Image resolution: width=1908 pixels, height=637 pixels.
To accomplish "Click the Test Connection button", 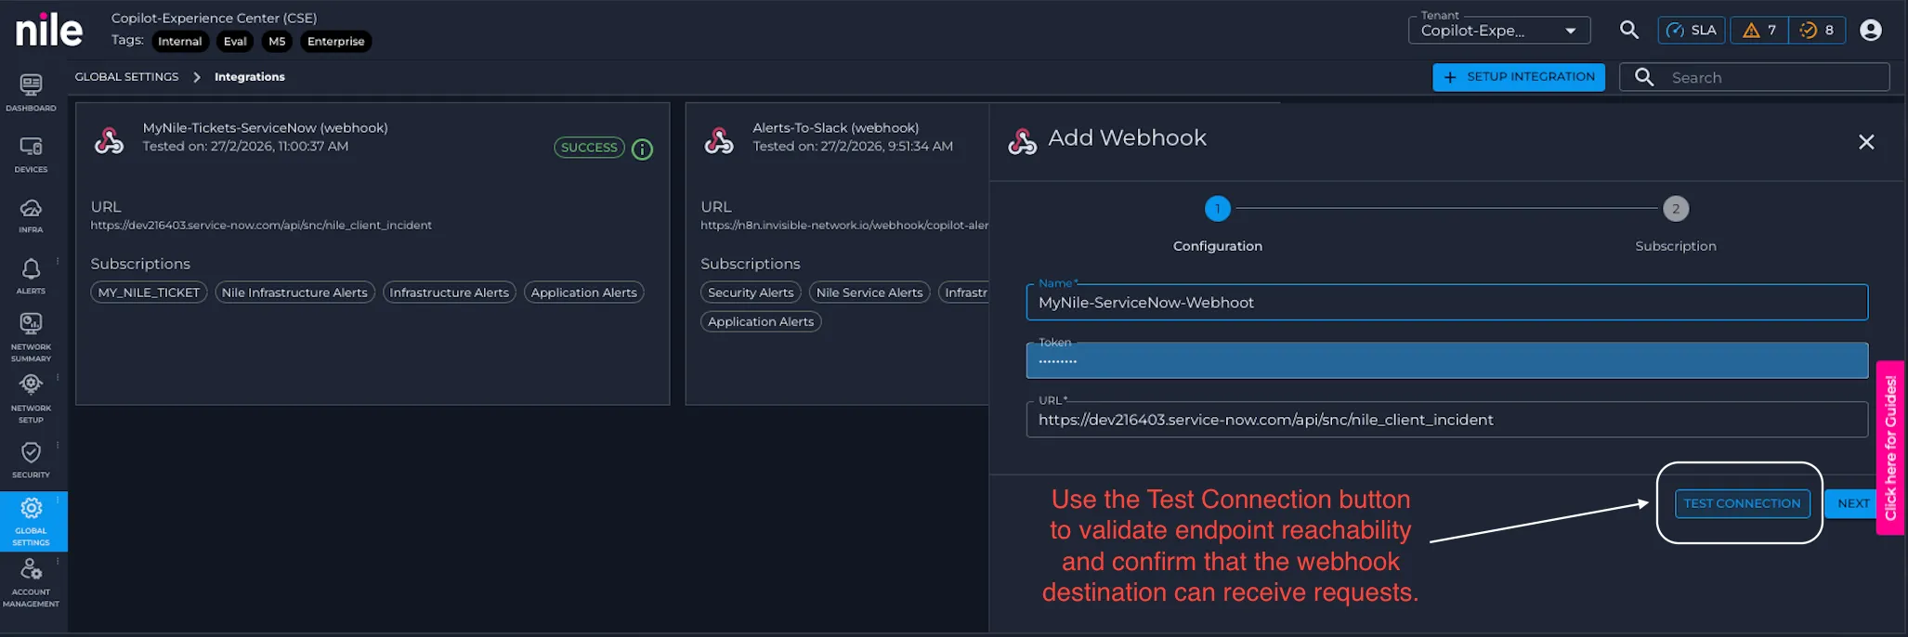I will 1742,503.
